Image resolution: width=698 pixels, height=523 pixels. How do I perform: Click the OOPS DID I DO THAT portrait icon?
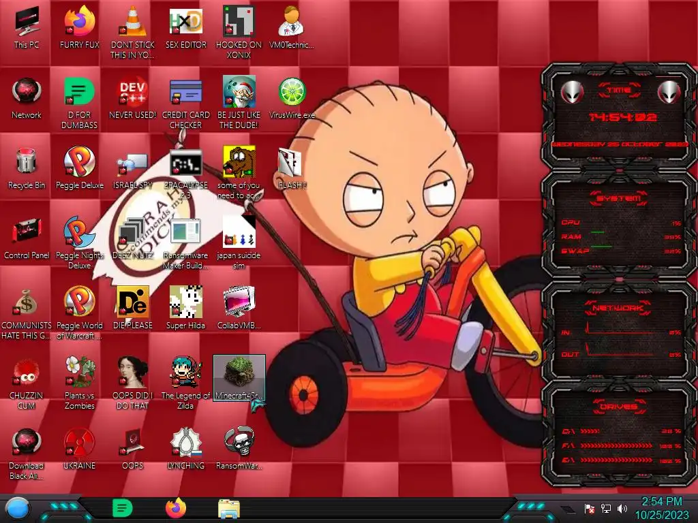point(133,383)
